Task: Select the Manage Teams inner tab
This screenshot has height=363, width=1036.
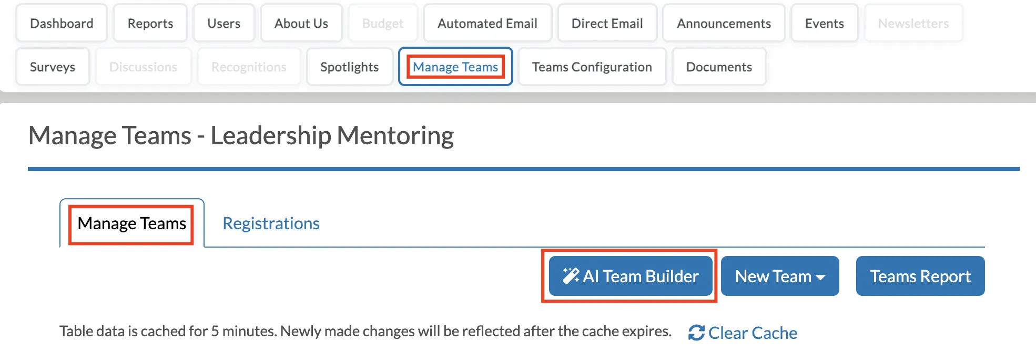Action: [x=132, y=223]
